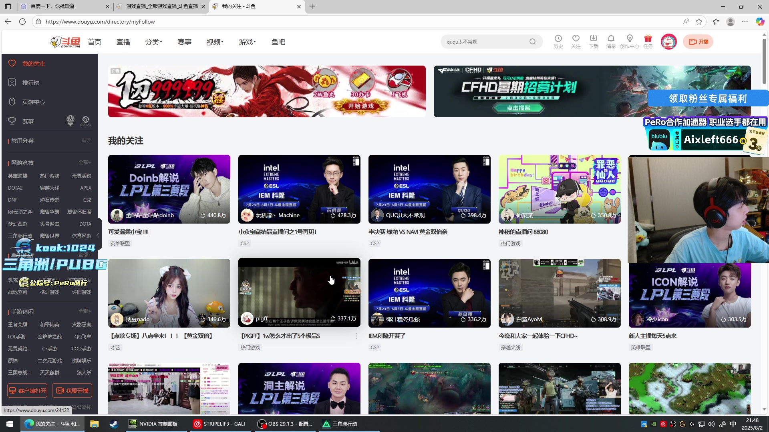Screen dimensions: 769x432
Task: Open a new browser tab
Action: click(x=312, y=6)
